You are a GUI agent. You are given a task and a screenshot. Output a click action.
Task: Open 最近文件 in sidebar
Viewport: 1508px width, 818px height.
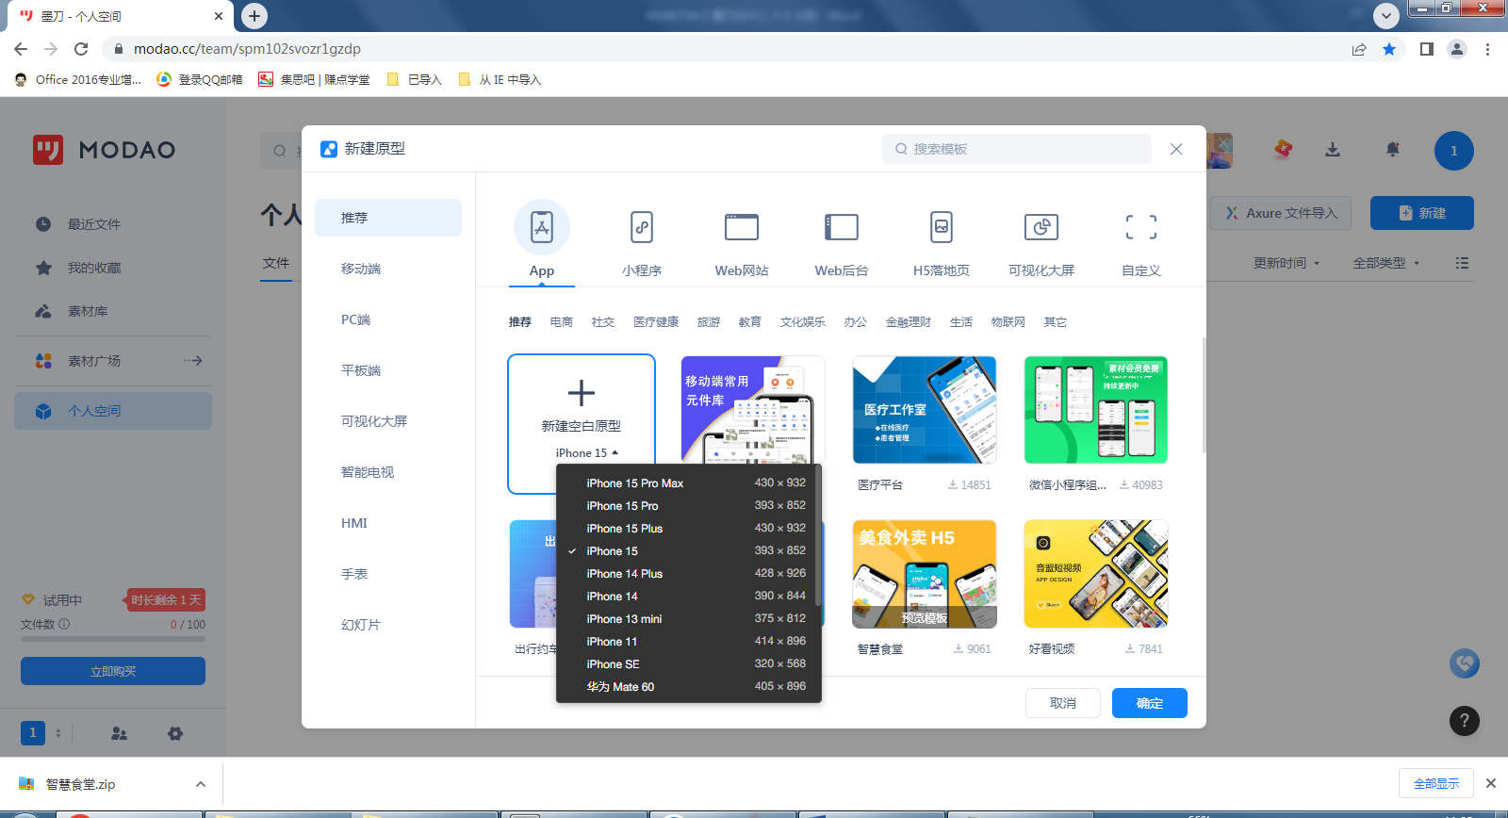pyautogui.click(x=113, y=224)
